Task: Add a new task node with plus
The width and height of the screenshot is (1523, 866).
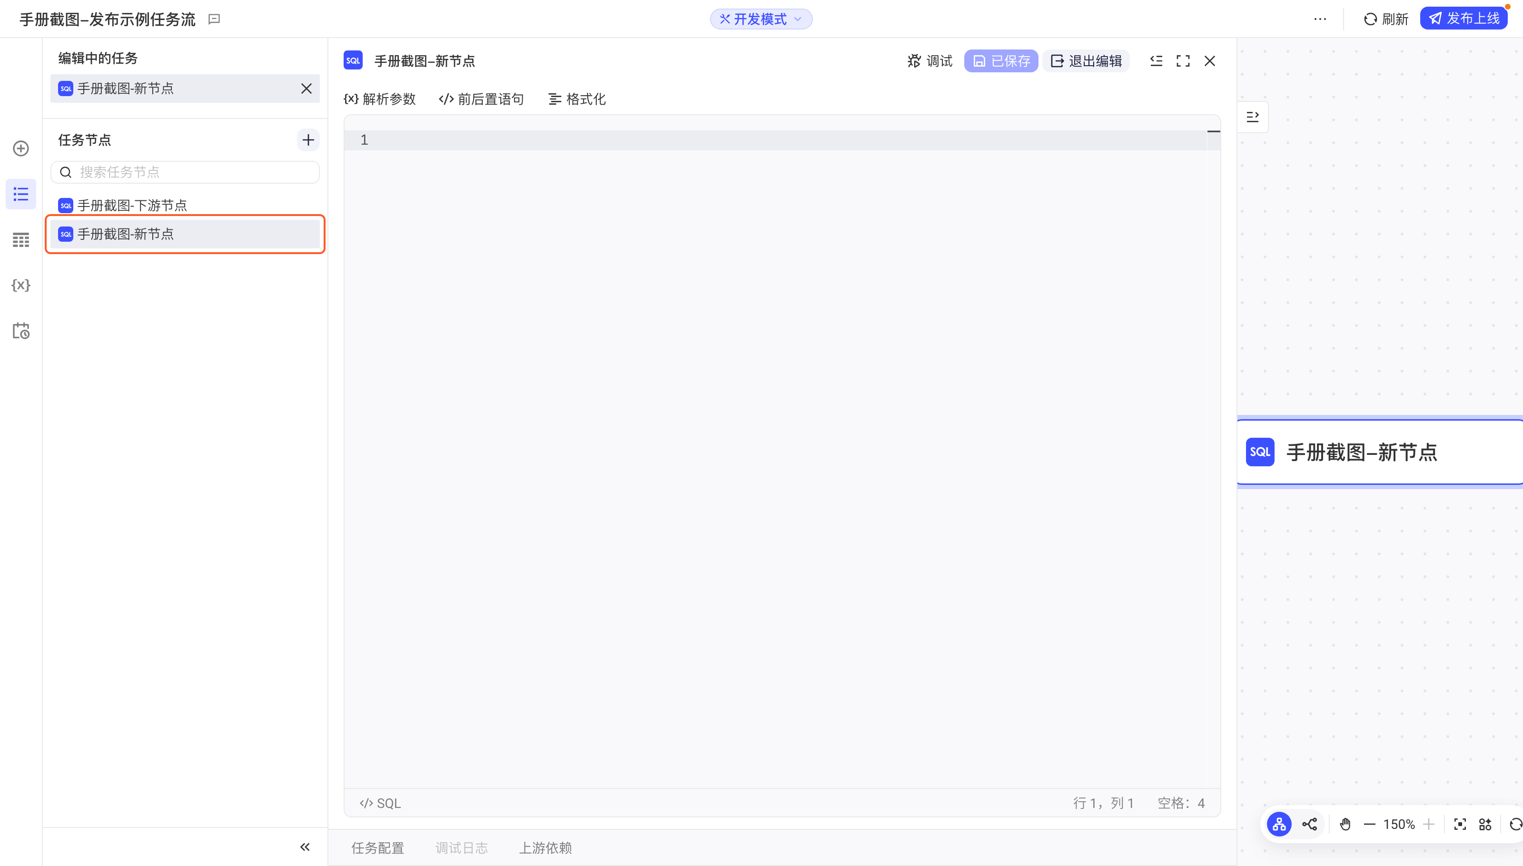Action: (x=308, y=140)
